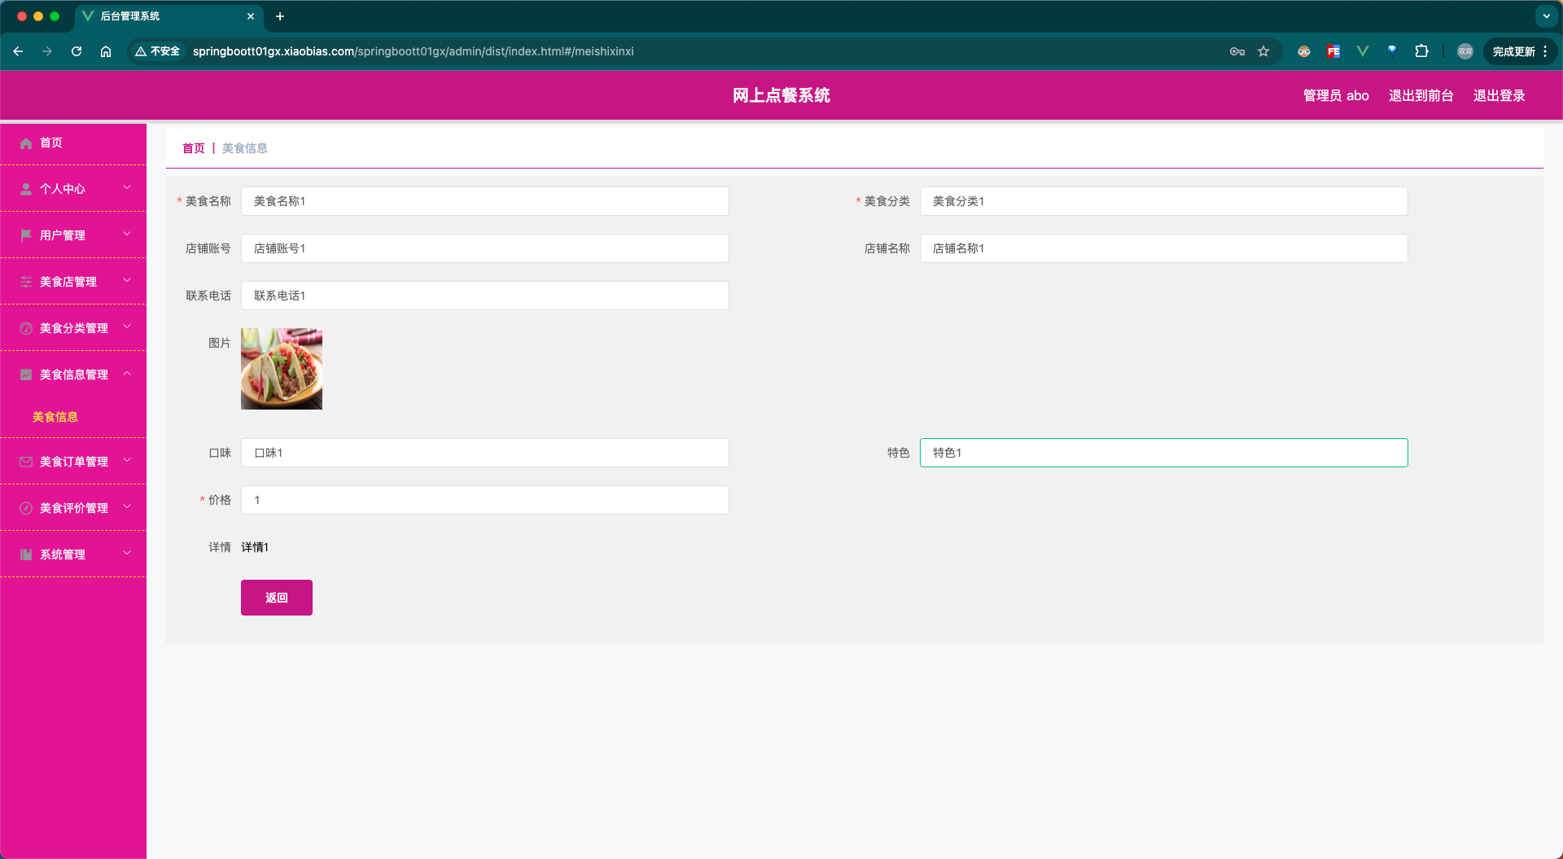Click the icon beside 美食分类管理

click(x=26, y=328)
